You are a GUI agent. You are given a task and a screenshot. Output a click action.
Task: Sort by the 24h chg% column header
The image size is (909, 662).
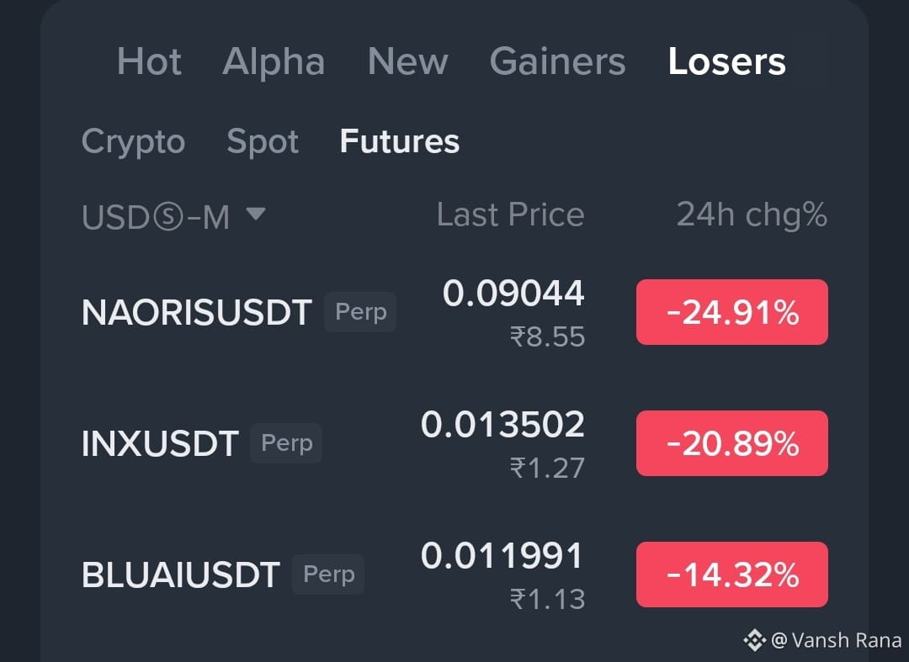752,215
